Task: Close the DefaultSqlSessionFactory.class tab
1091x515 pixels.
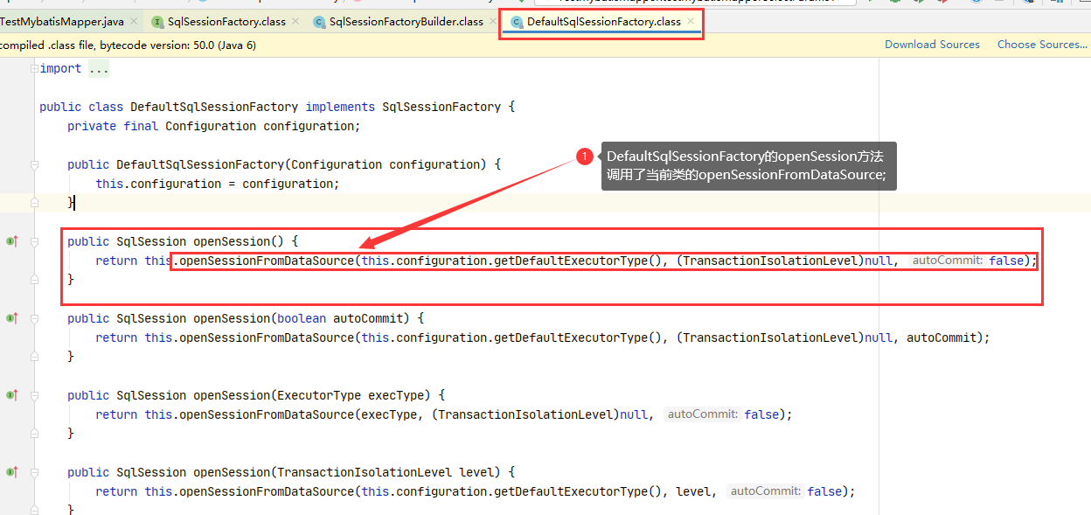Action: tap(691, 21)
